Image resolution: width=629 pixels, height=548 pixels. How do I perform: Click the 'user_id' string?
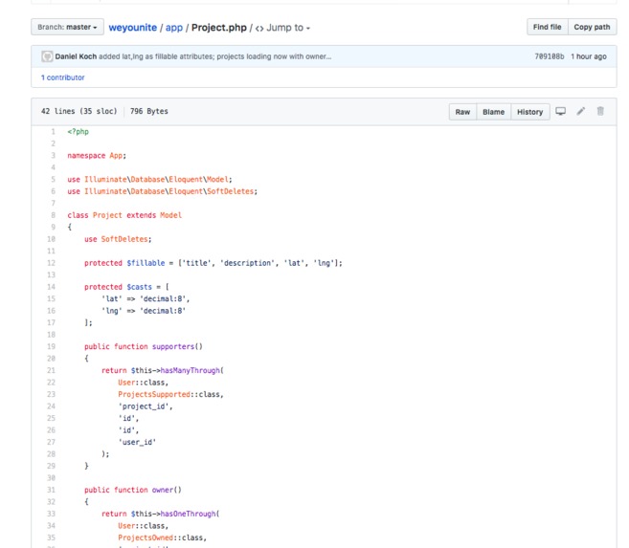tap(137, 442)
